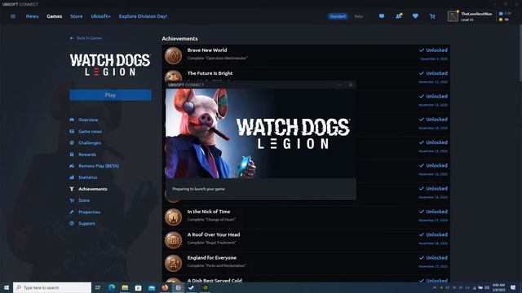
Task: Open Statistics in the sidebar
Action: pos(88,177)
